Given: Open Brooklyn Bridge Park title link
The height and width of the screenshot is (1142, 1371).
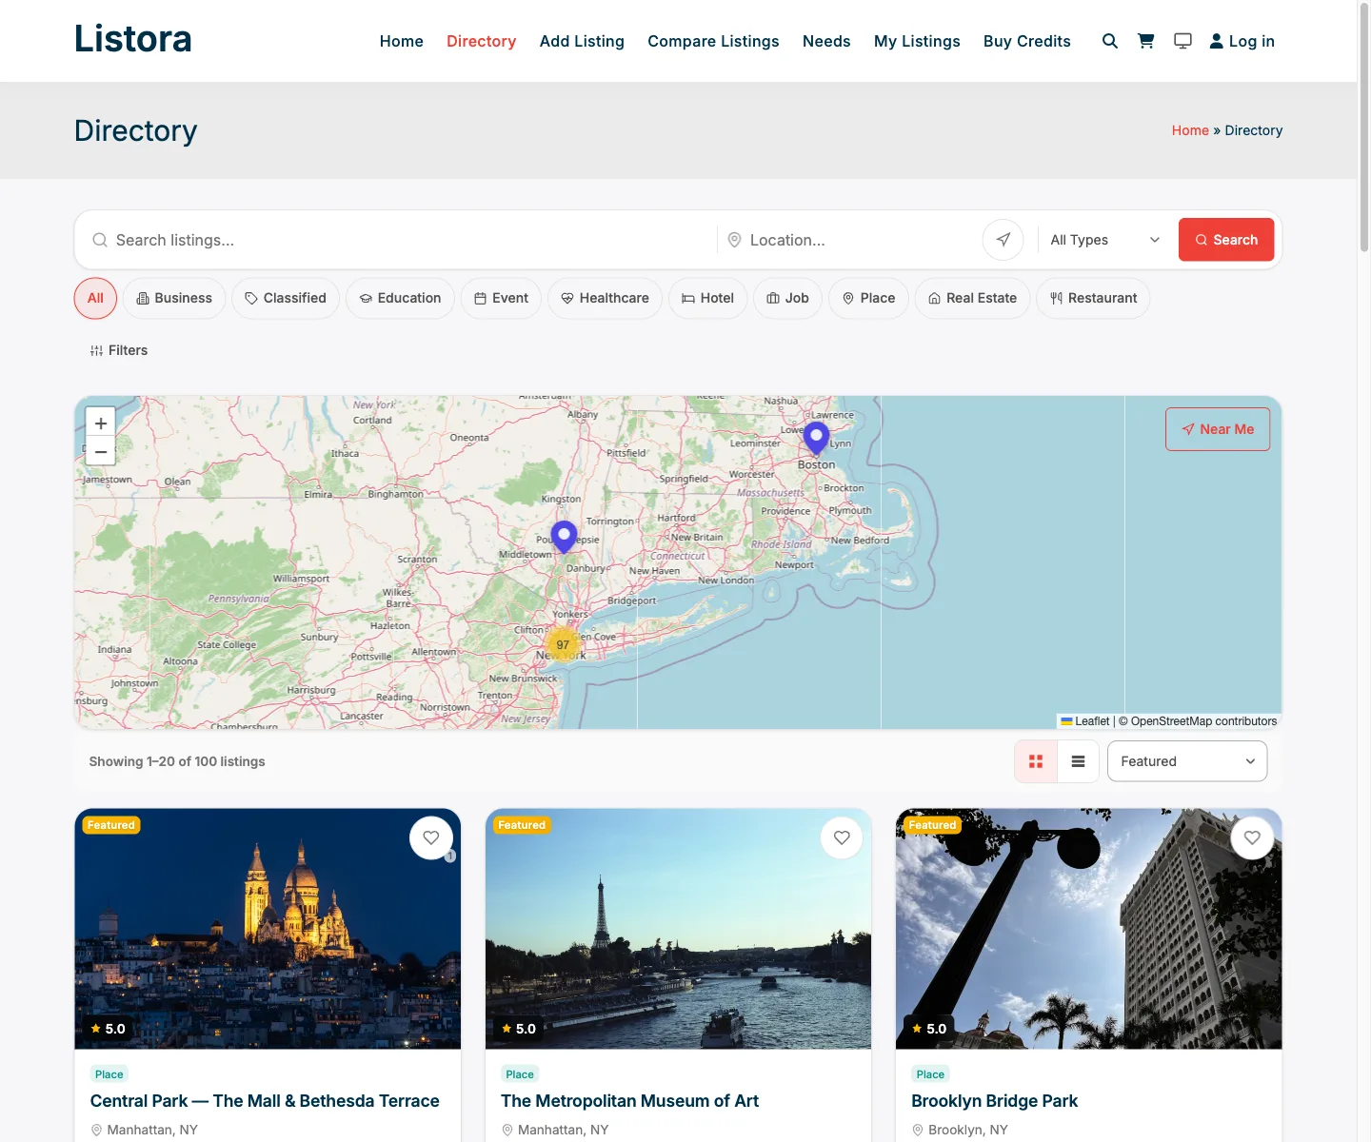Looking at the screenshot, I should [x=994, y=1101].
